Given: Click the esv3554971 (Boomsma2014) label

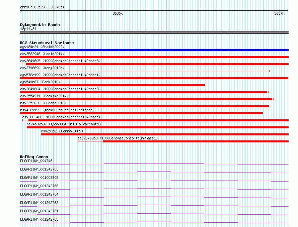Looking at the screenshot, I should tap(44, 96).
